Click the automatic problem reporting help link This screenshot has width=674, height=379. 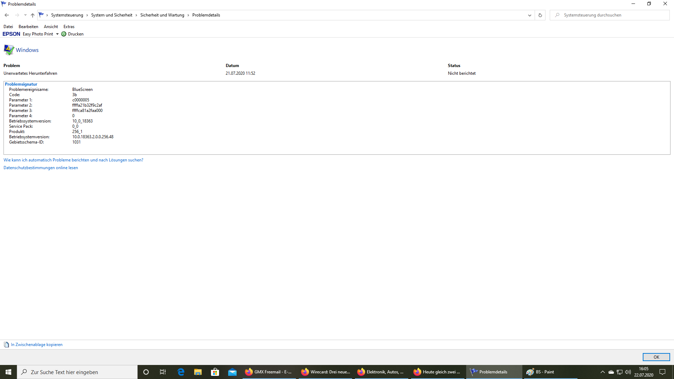(73, 160)
